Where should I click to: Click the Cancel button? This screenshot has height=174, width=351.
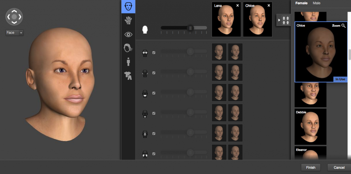339,167
